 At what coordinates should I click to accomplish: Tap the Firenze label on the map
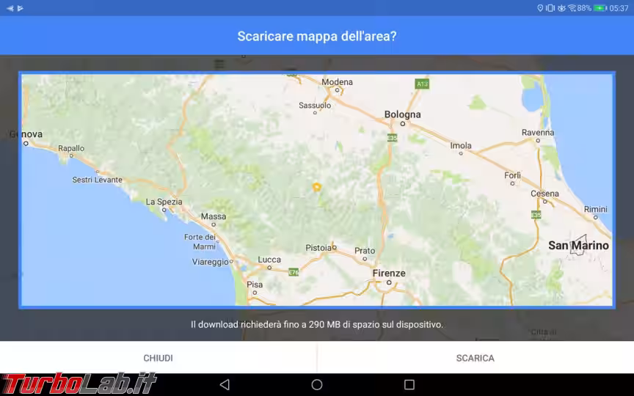[x=389, y=273]
